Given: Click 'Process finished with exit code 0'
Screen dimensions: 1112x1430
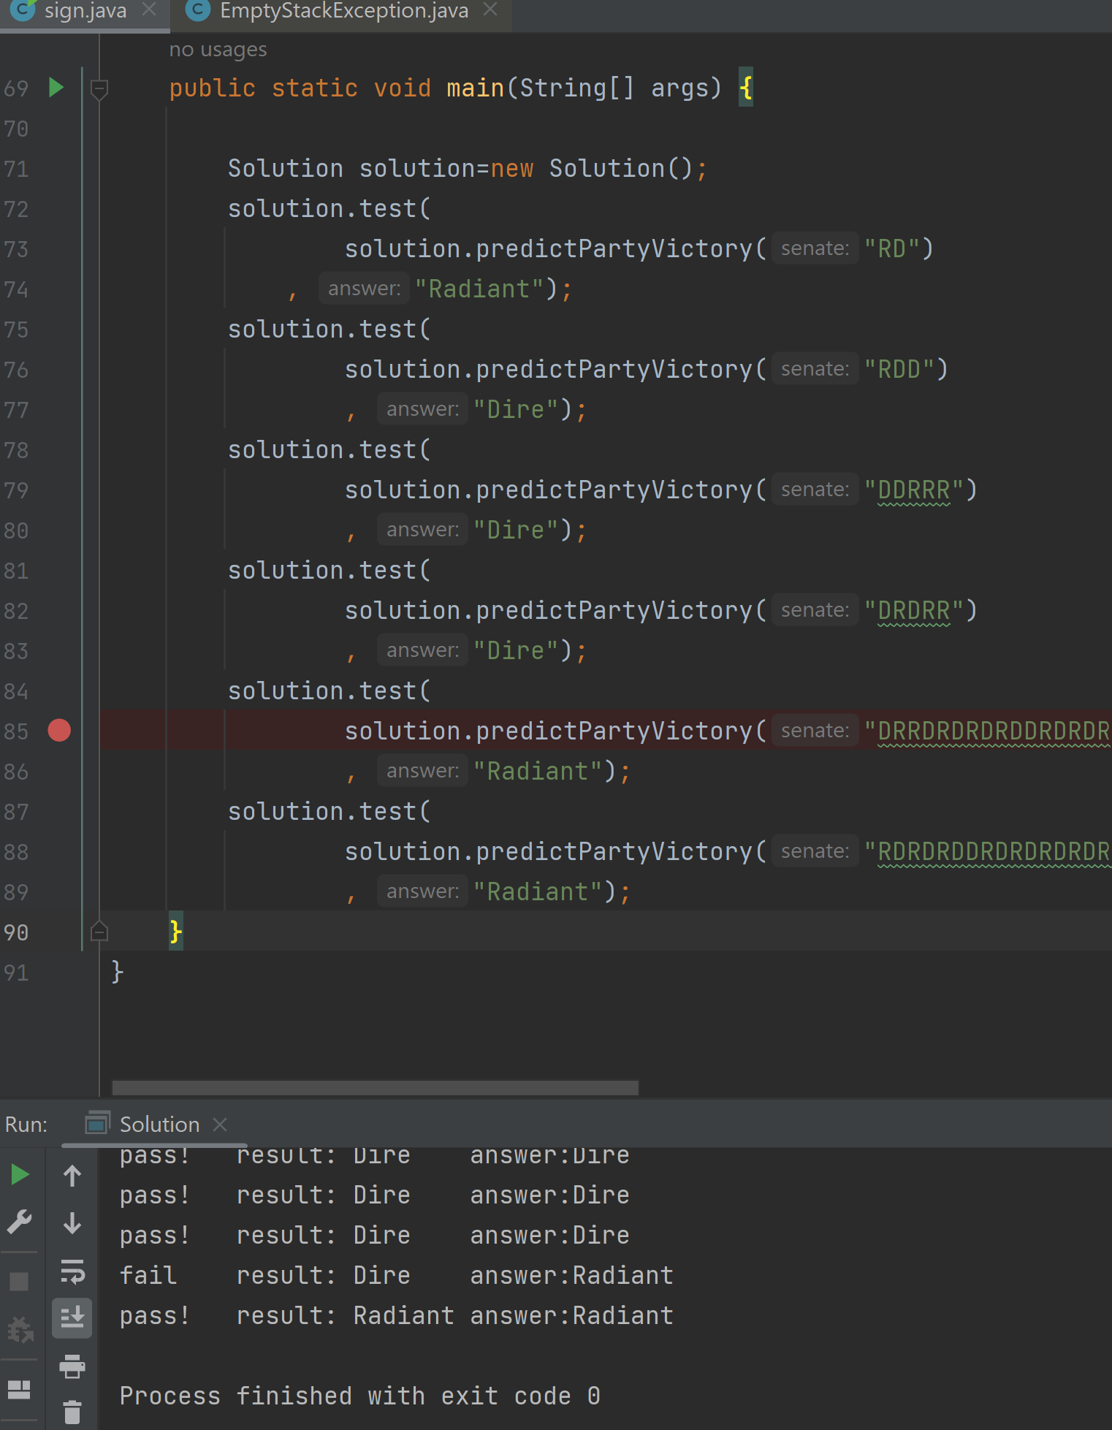Looking at the screenshot, I should tap(360, 1396).
